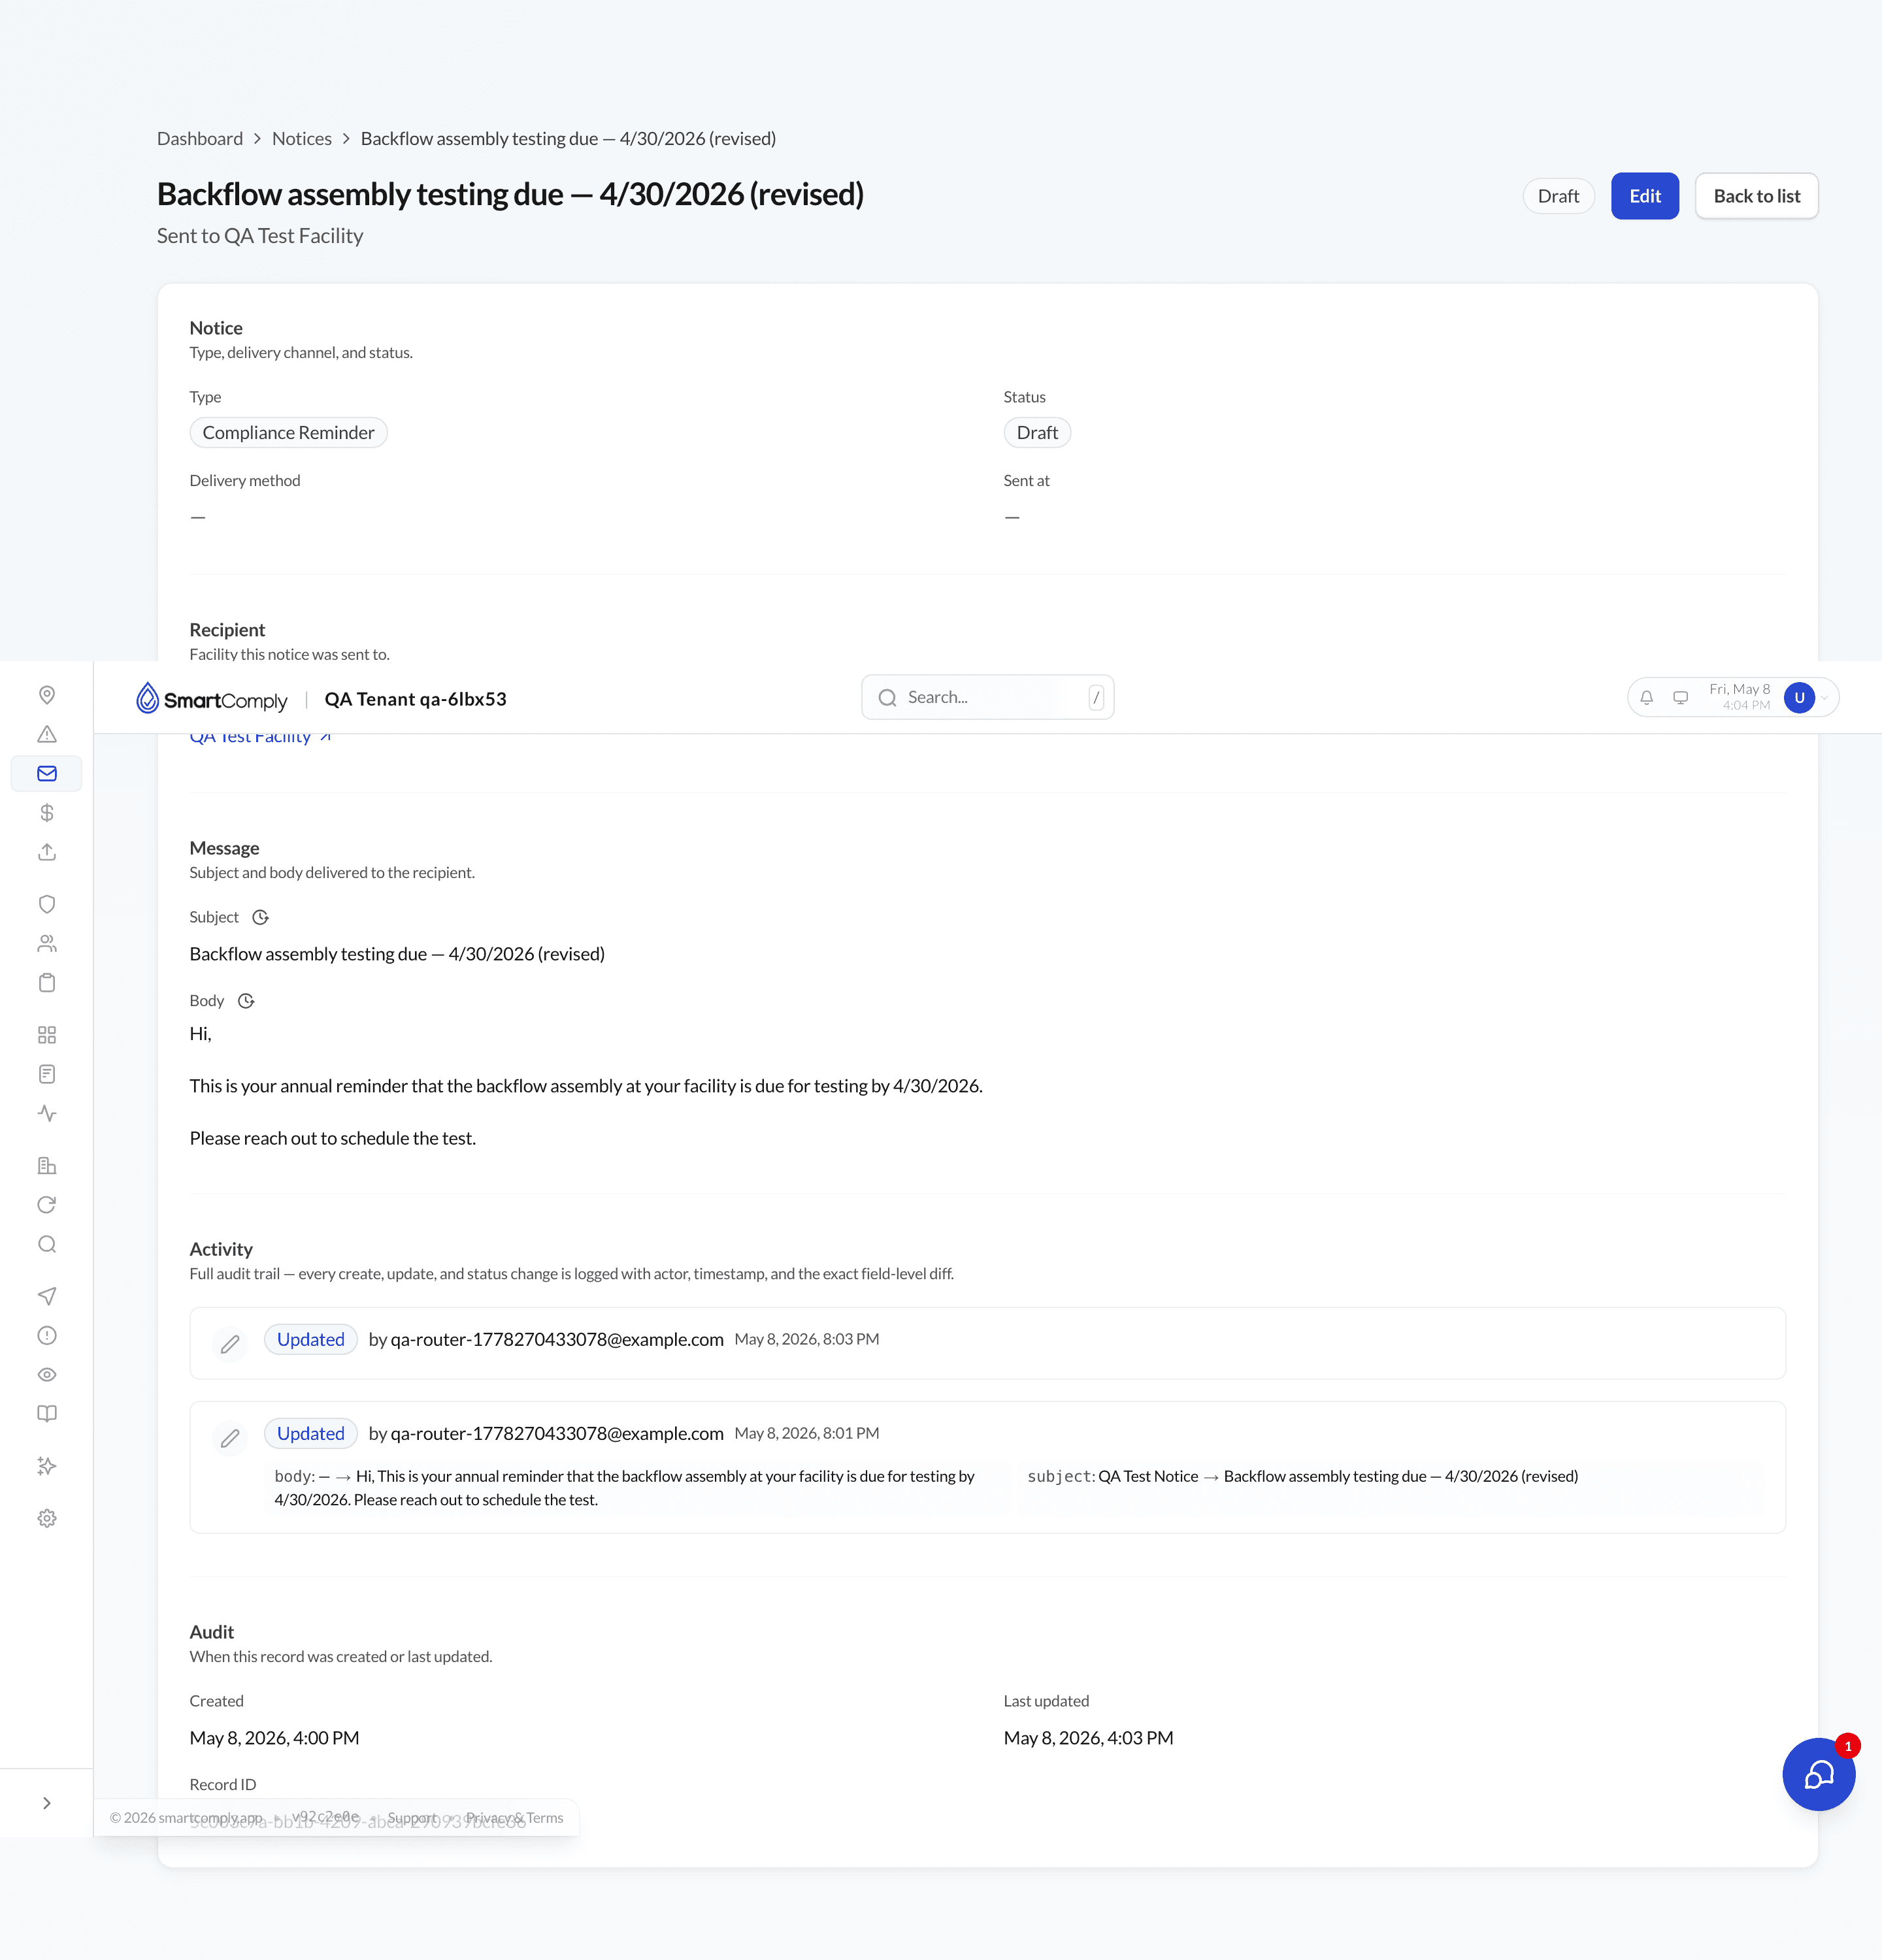The image size is (1882, 1960).
Task: Open the warning triangle sidebar icon
Action: [x=47, y=734]
